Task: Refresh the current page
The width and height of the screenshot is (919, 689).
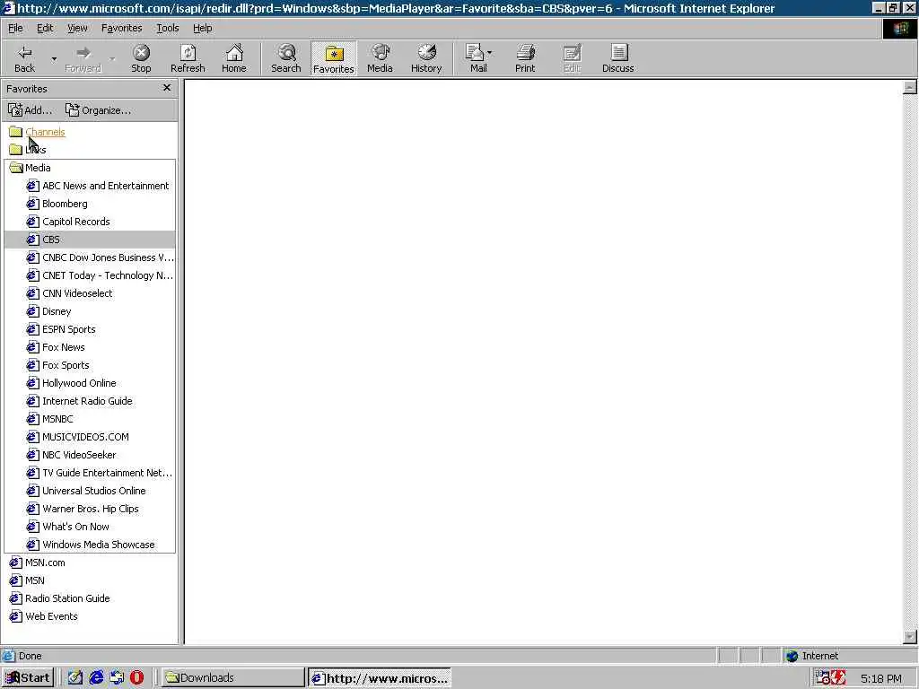Action: [188, 58]
